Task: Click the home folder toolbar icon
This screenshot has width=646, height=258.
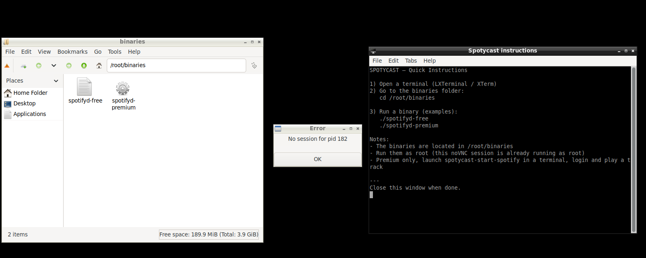Action: [99, 66]
